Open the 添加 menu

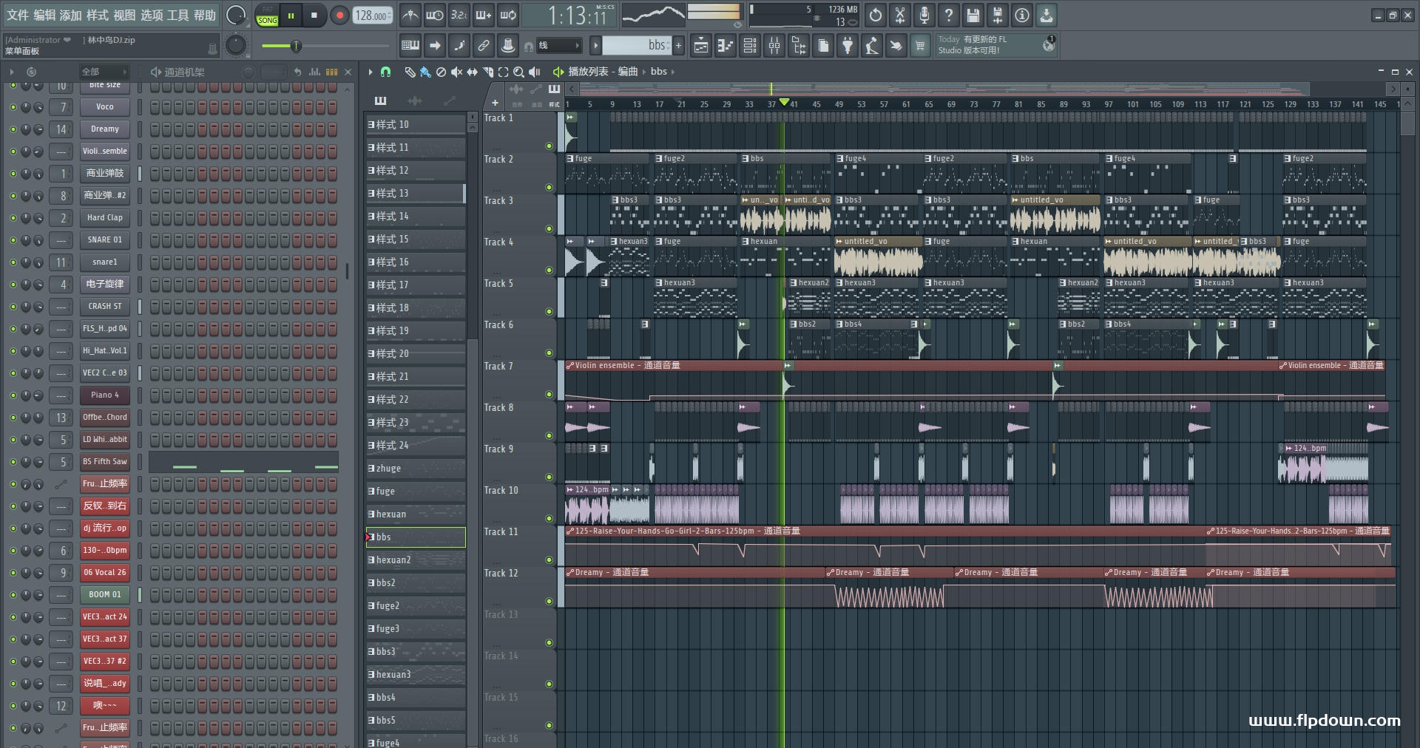71,15
